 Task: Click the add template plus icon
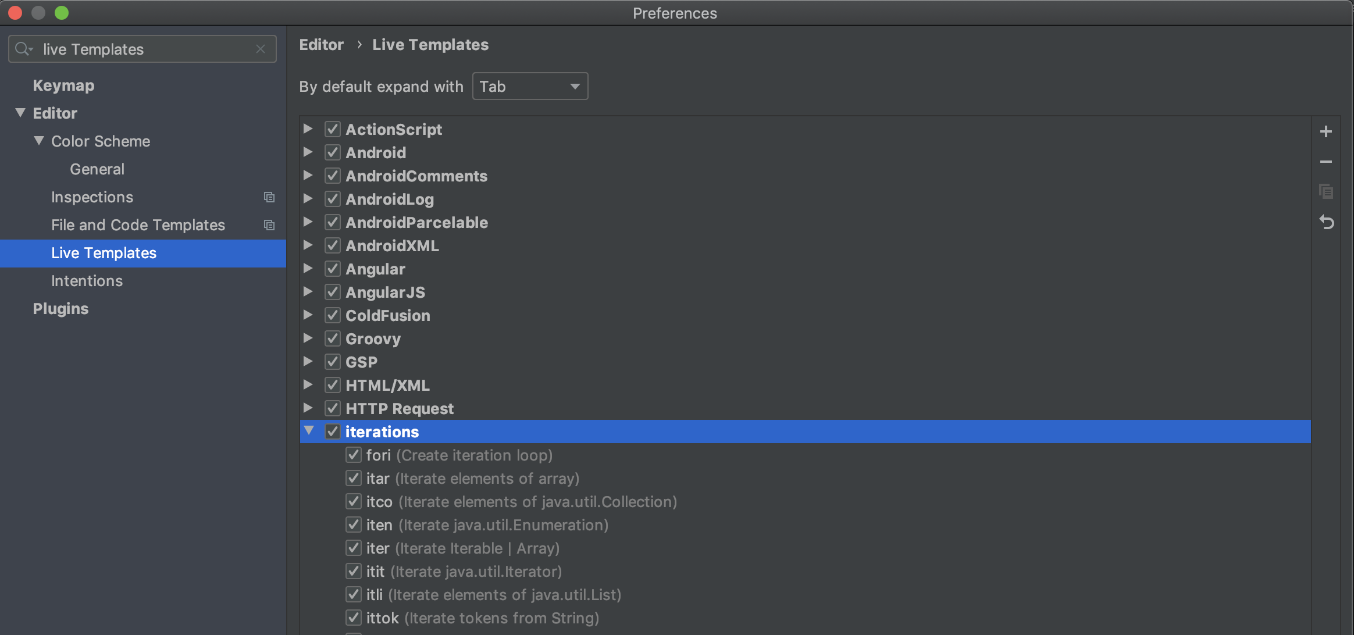(1326, 132)
